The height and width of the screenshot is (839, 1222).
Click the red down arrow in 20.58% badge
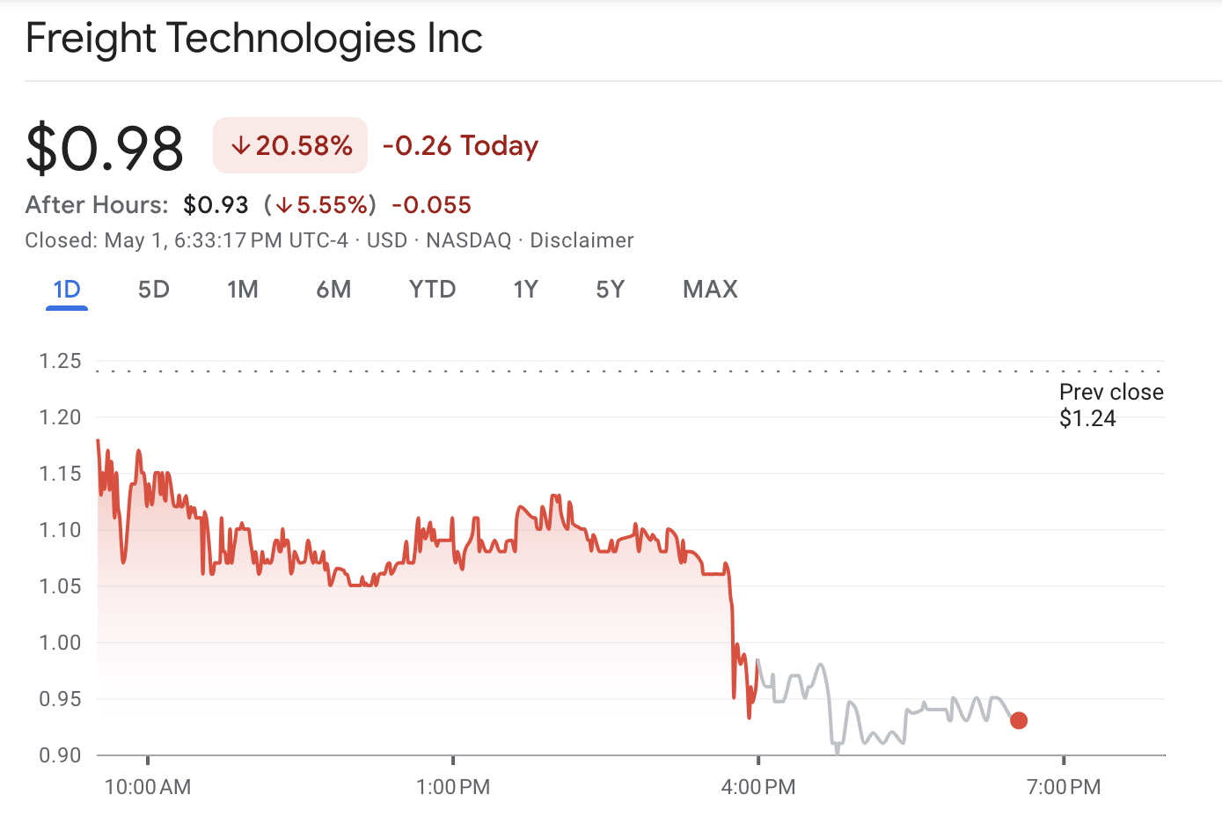click(x=241, y=145)
